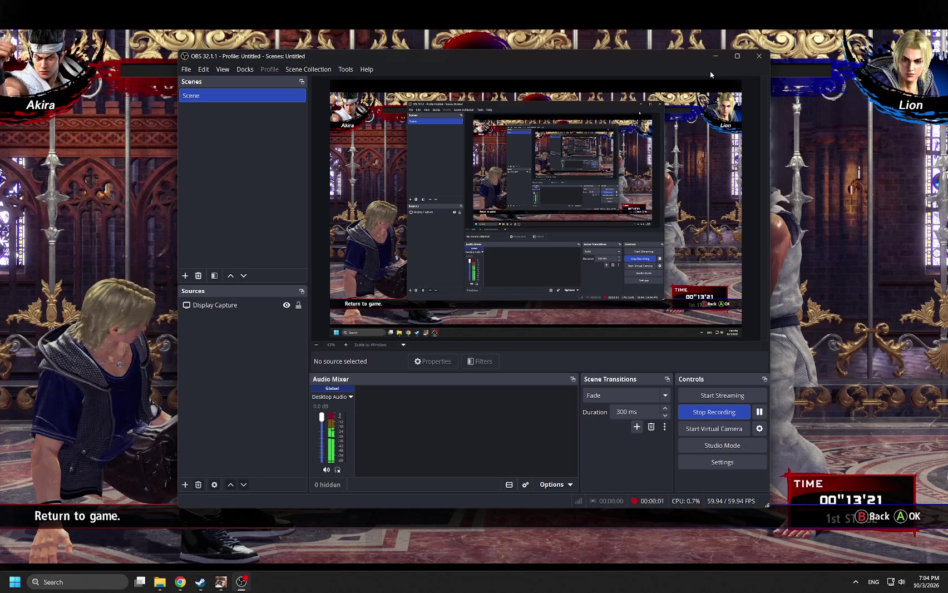Zoom in the preview with the plus icon
Viewport: 948px width, 593px height.
pos(345,345)
